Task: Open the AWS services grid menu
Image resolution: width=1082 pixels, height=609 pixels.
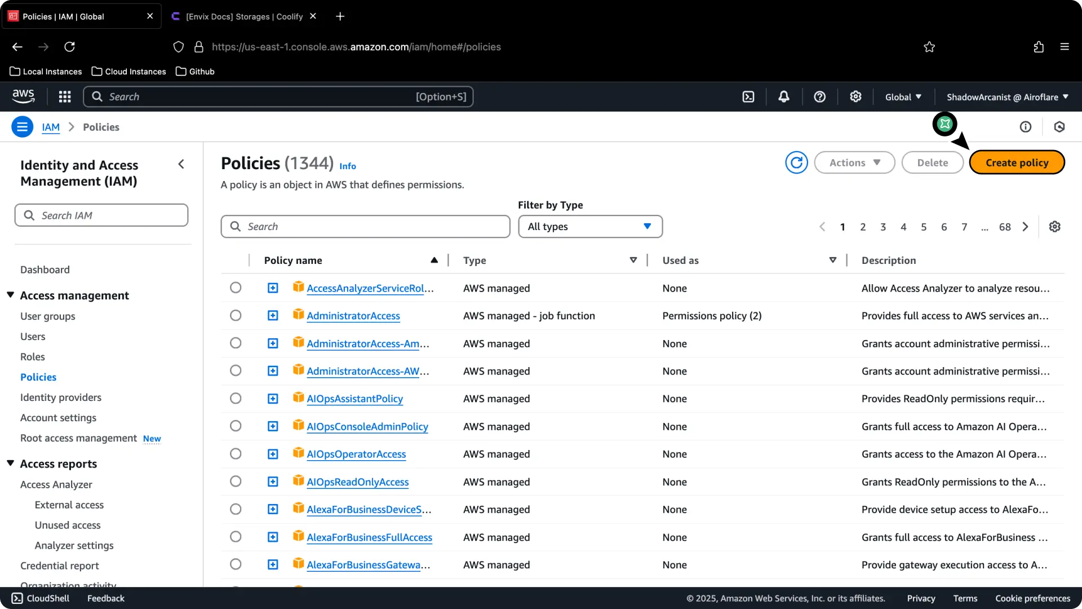Action: (x=65, y=96)
